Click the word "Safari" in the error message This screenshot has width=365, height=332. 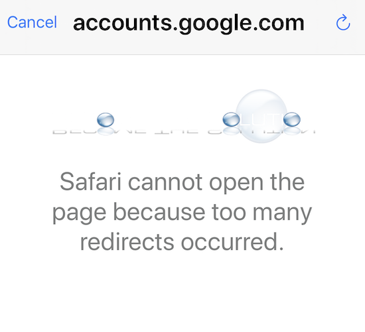click(90, 182)
